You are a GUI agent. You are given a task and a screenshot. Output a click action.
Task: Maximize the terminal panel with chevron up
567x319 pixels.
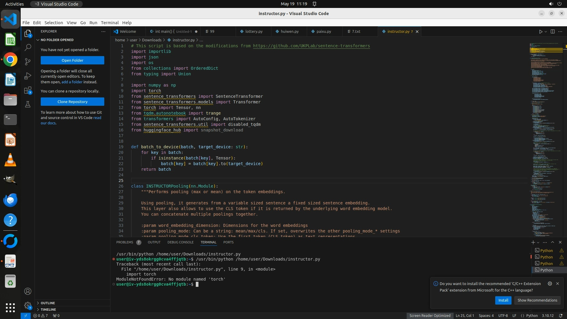553,242
